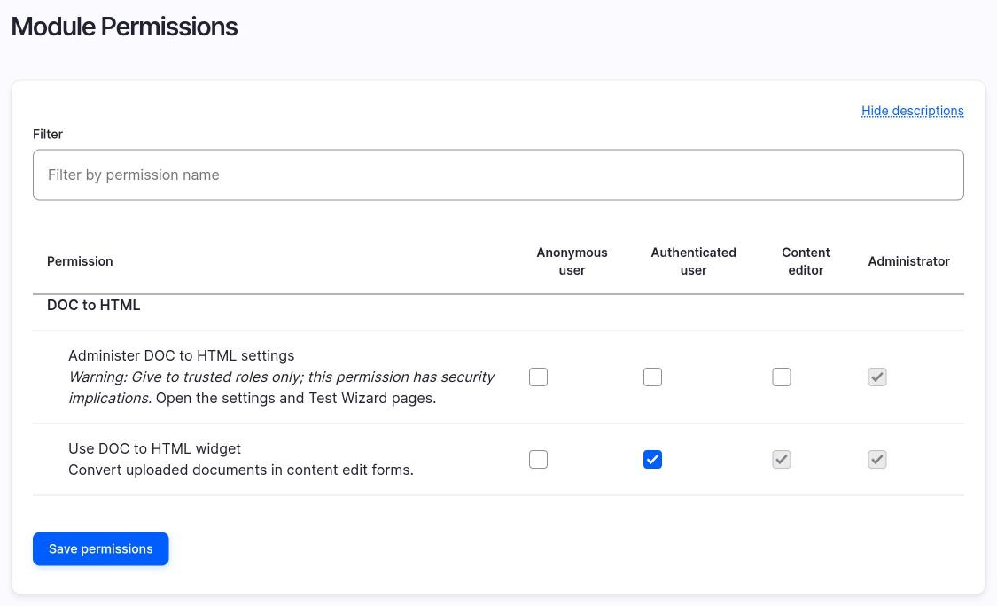Click the Module Permissions page heading
This screenshot has width=997, height=606.
tap(125, 27)
